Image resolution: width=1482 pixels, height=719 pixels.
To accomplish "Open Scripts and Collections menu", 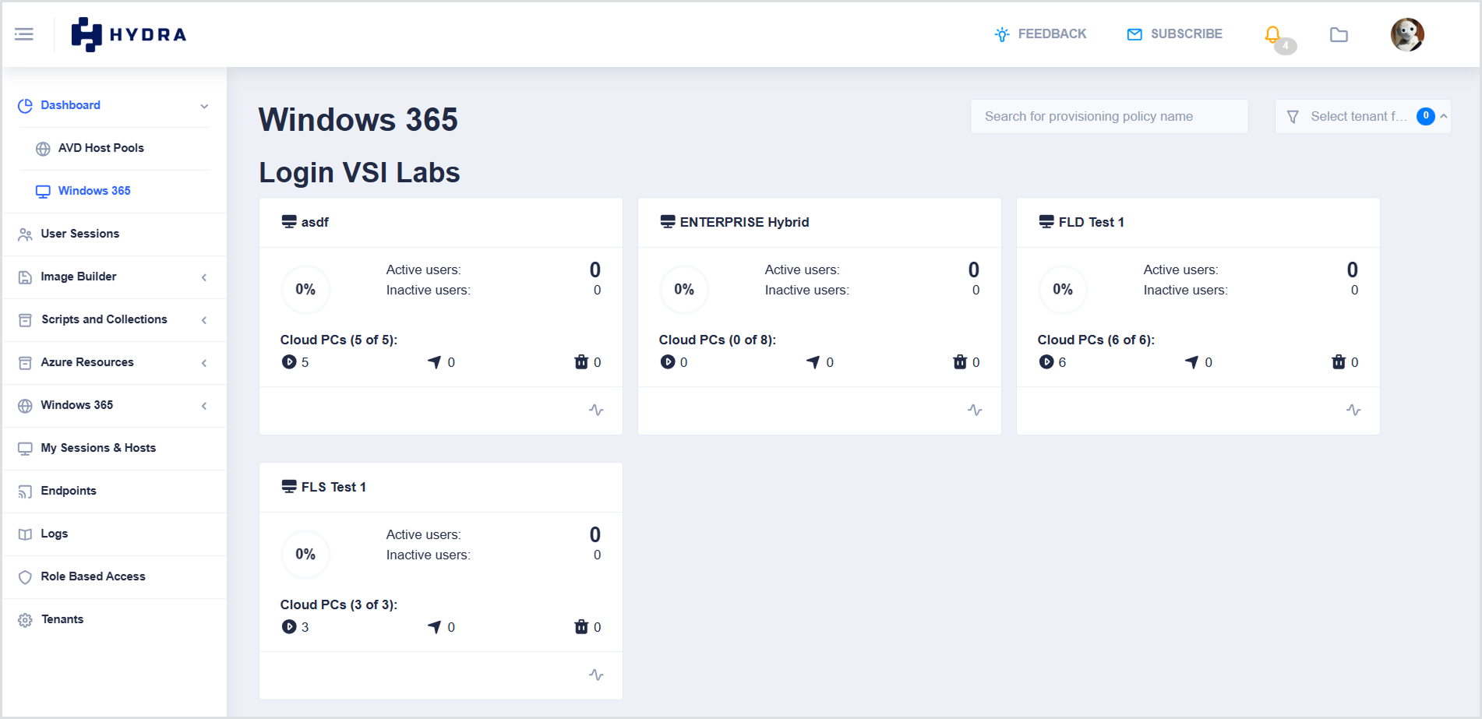I will 104,319.
